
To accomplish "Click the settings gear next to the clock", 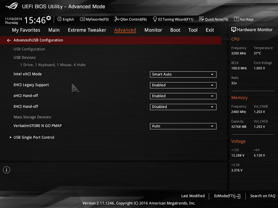I will pyautogui.click(x=49, y=18).
